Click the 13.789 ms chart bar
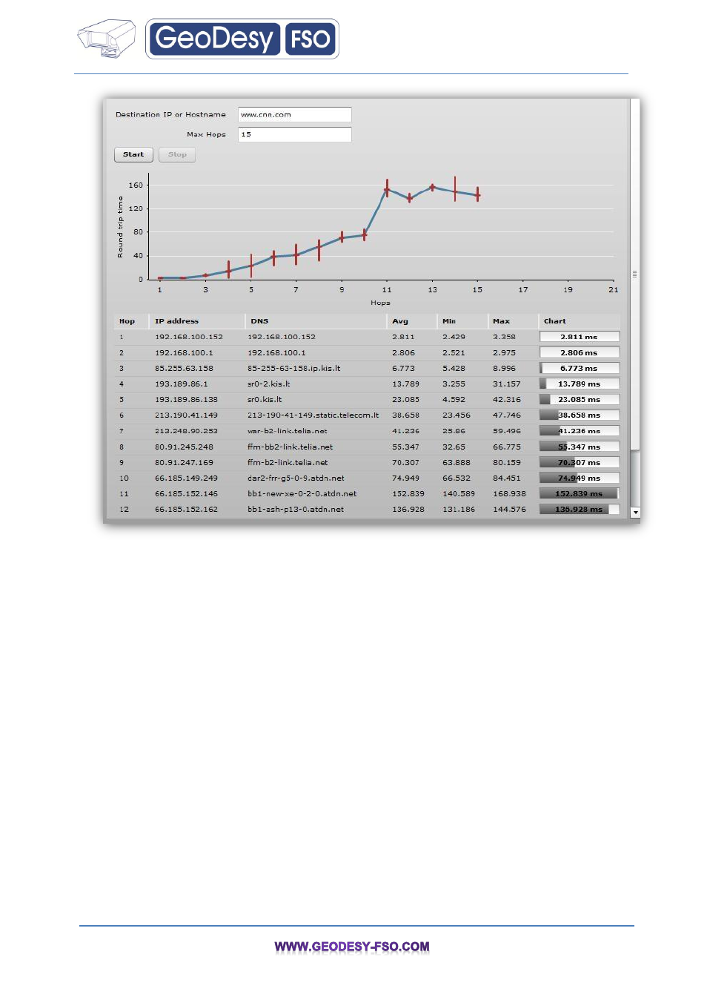 click(x=579, y=384)
